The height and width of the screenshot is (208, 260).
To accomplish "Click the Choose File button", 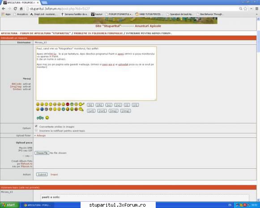I will tap(42, 153).
